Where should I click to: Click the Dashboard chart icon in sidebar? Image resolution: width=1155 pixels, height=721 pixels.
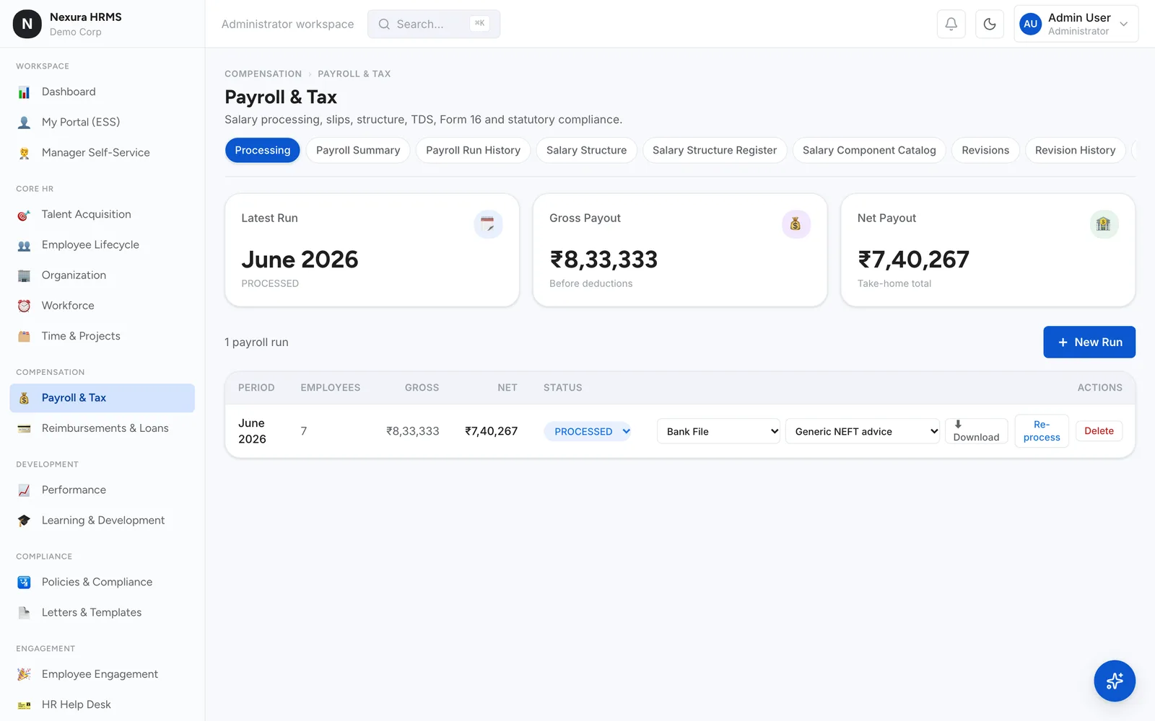[24, 92]
